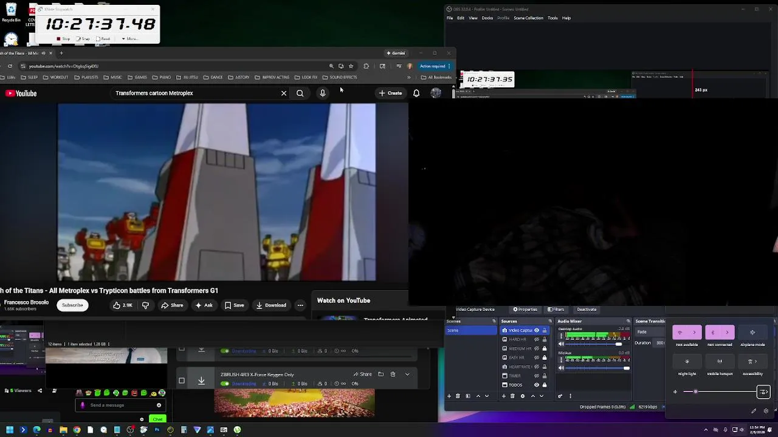Open the YouTube account avatar menu
This screenshot has height=437, width=778.
436,93
